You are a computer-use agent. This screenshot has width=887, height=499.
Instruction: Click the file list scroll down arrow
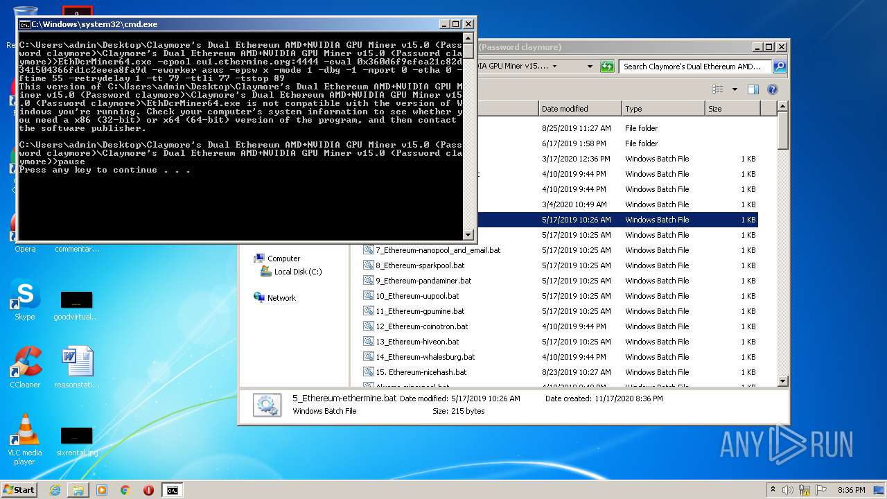[783, 381]
